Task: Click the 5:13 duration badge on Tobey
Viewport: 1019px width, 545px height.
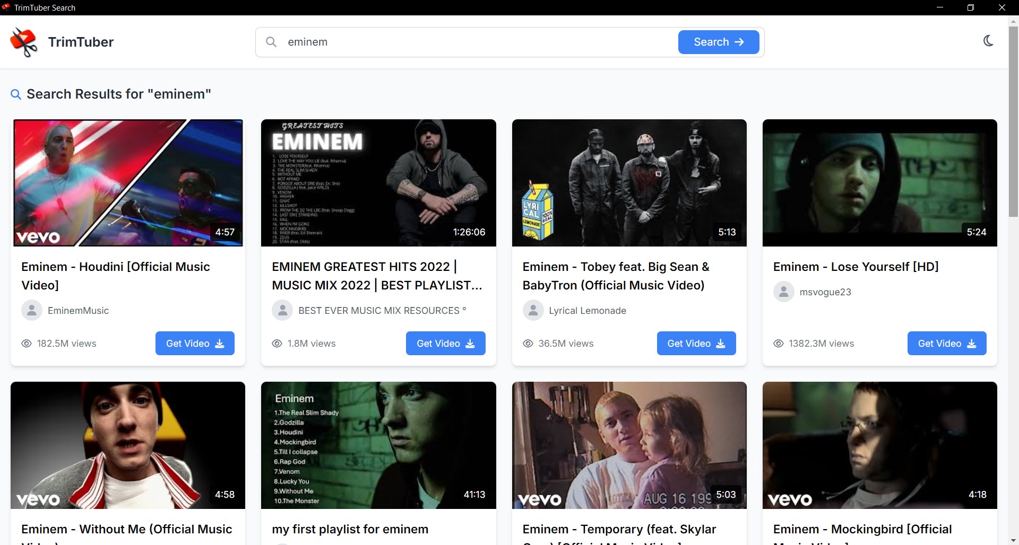Action: coord(727,232)
